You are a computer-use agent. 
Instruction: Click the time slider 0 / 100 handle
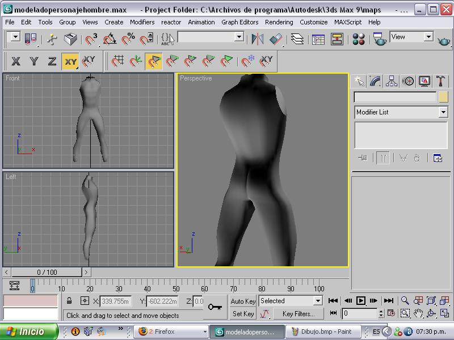tap(47, 273)
